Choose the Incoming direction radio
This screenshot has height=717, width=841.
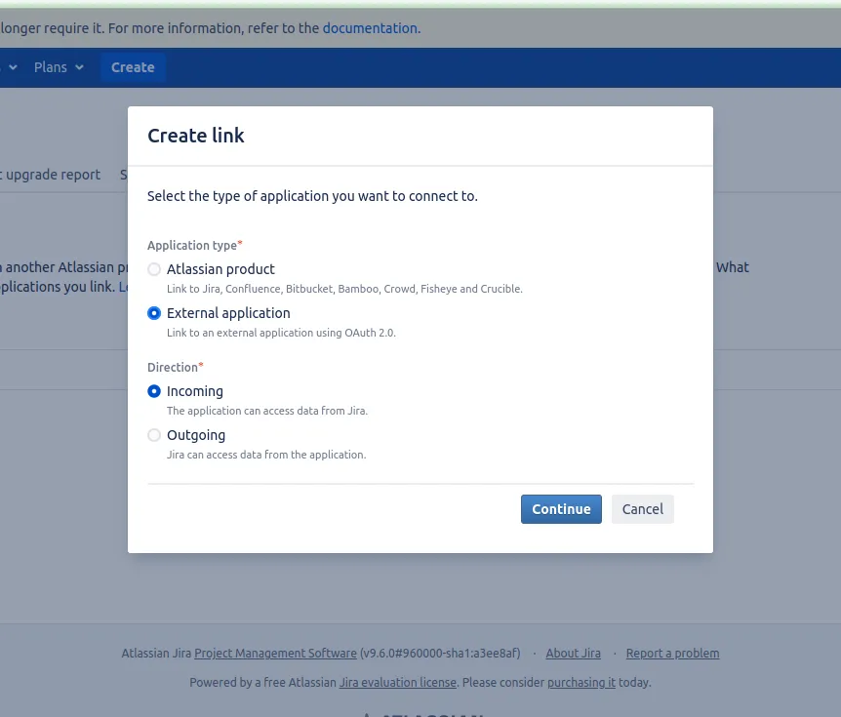coord(154,391)
